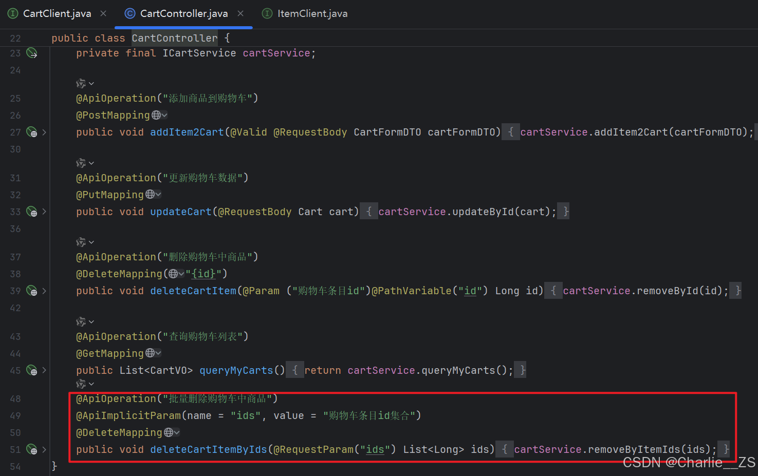Click the endpoint gutter icon on line 33
The width and height of the screenshot is (758, 476).
(32, 212)
